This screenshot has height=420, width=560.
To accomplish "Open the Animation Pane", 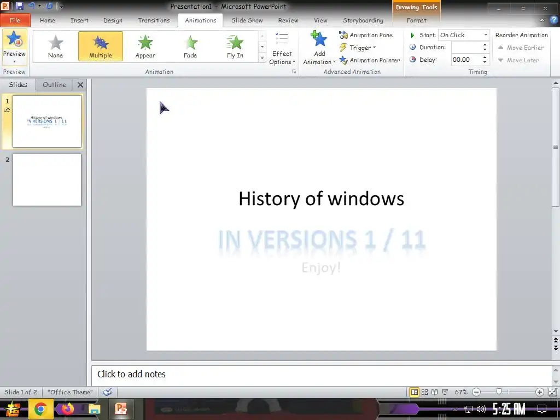I will (366, 35).
